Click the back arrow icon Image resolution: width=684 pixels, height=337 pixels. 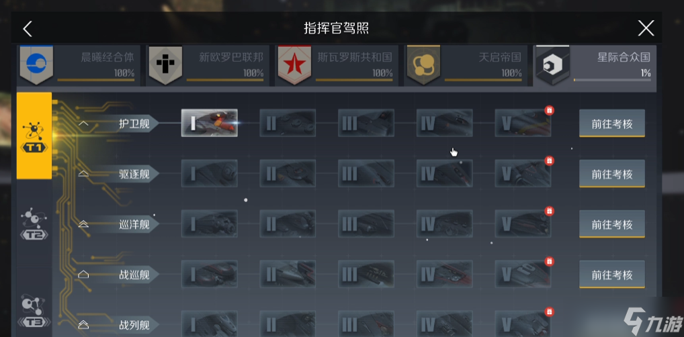click(28, 29)
